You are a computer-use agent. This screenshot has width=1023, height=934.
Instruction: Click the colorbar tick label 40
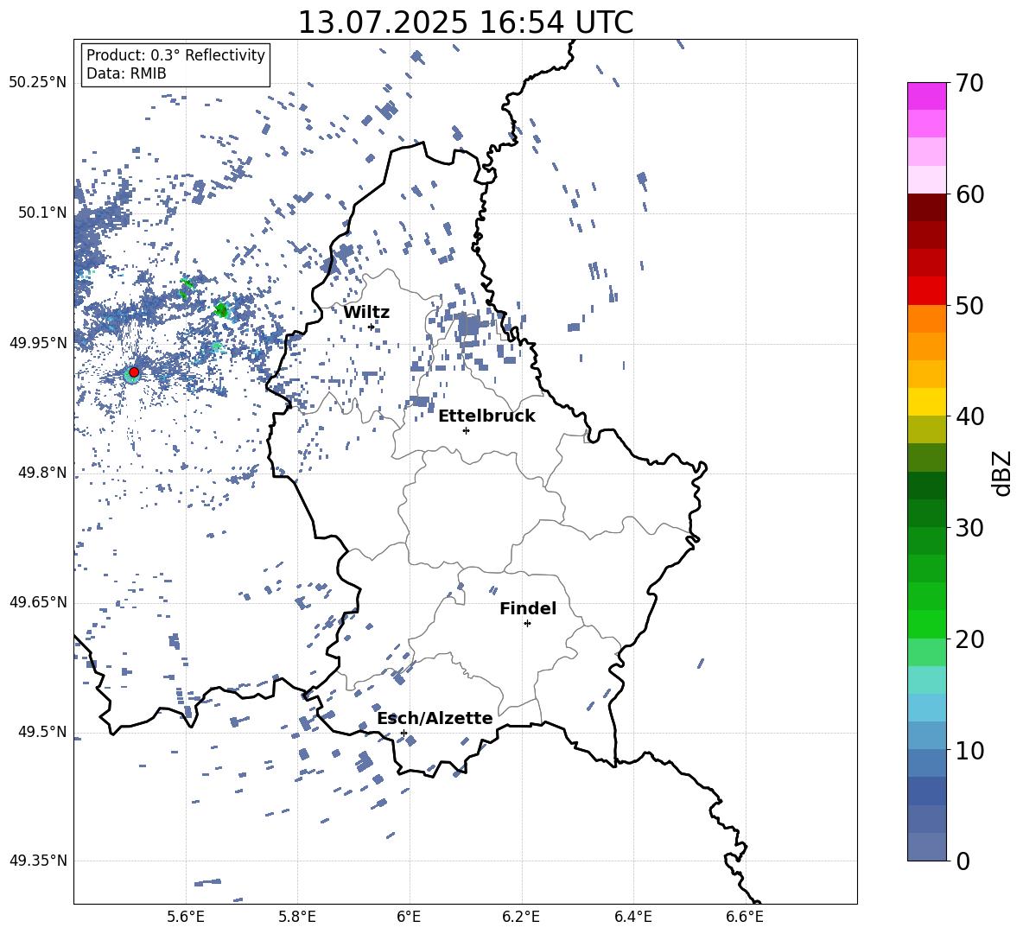(x=969, y=416)
